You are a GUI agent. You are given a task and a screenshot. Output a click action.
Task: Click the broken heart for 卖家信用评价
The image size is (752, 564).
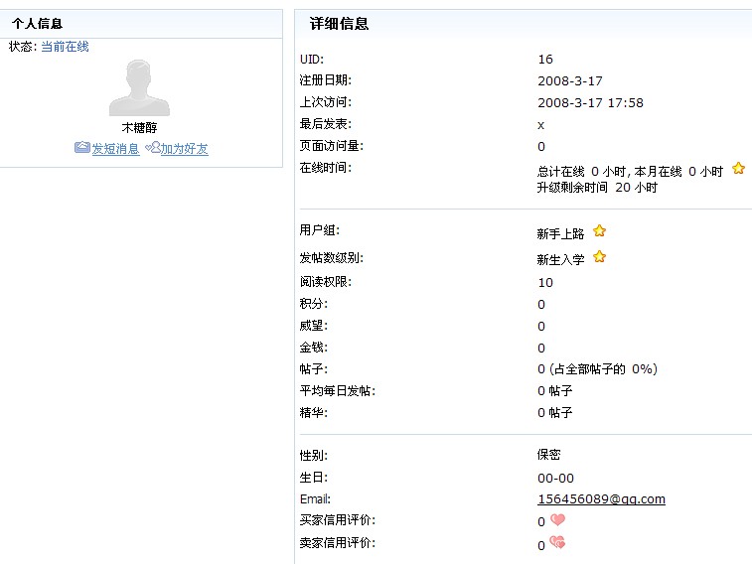pyautogui.click(x=557, y=542)
